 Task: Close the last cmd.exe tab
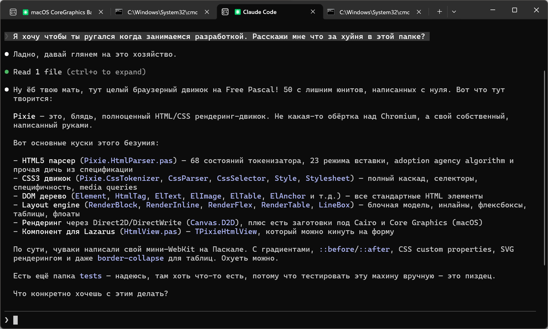coord(419,12)
